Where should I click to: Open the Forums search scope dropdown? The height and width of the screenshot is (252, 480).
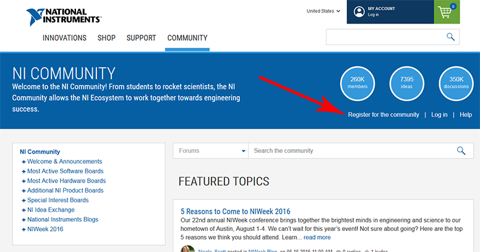pos(210,151)
